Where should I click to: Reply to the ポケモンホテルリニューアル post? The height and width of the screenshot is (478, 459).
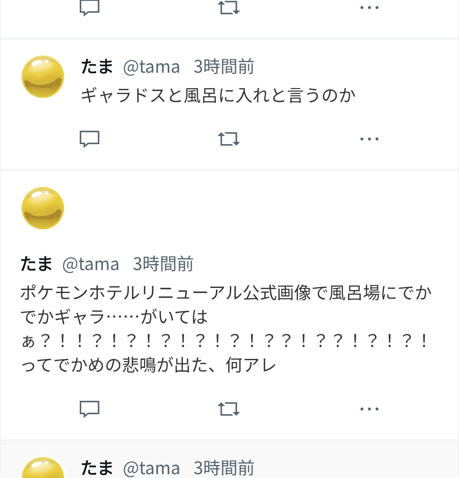pos(89,409)
